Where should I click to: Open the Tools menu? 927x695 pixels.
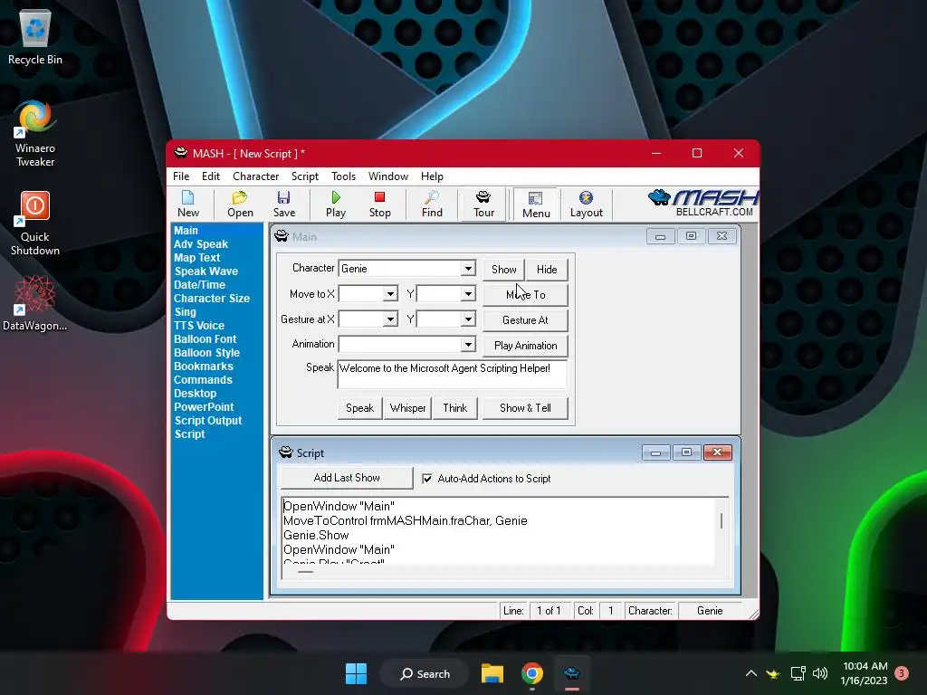pyautogui.click(x=343, y=176)
